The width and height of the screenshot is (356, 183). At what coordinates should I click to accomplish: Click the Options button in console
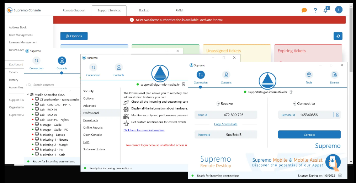(74, 36)
